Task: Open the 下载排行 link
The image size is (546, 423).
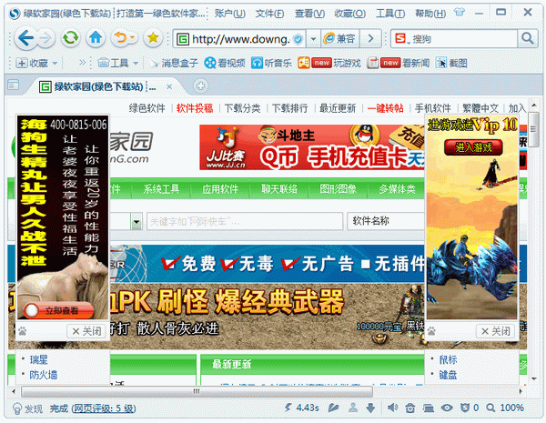Action: coord(289,108)
